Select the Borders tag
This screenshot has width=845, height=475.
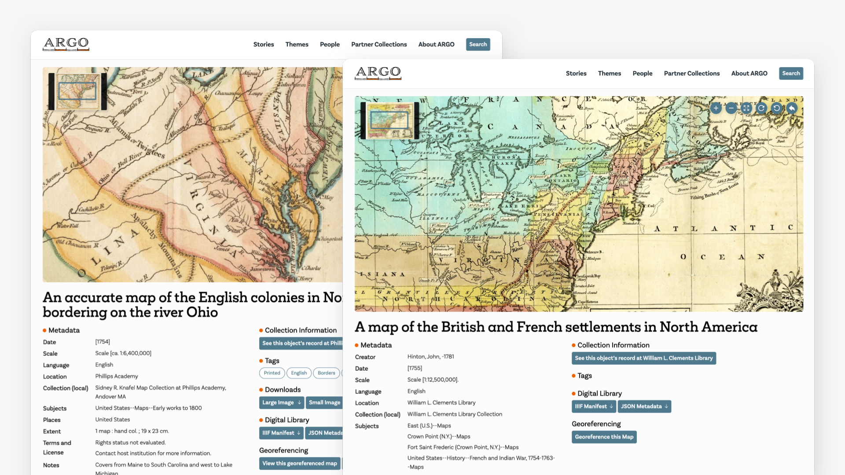327,373
